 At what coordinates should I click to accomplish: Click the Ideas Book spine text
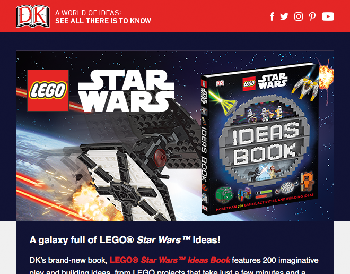click(x=204, y=154)
